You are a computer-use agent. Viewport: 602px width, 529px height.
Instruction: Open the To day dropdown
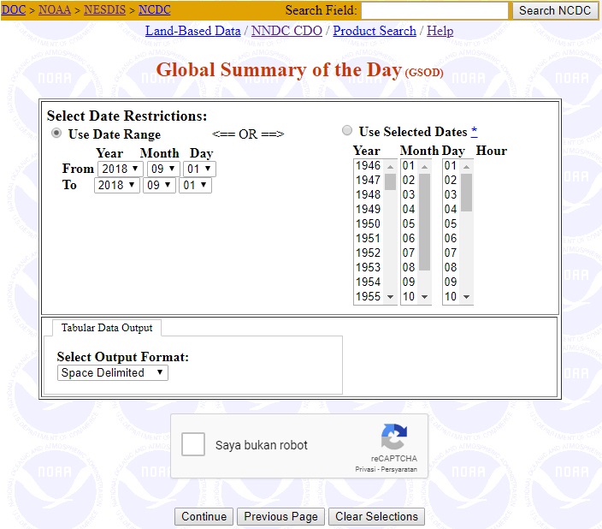click(195, 185)
